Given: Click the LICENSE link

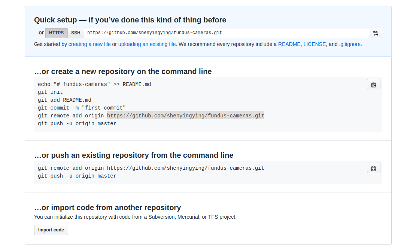Looking at the screenshot, I should 315,44.
